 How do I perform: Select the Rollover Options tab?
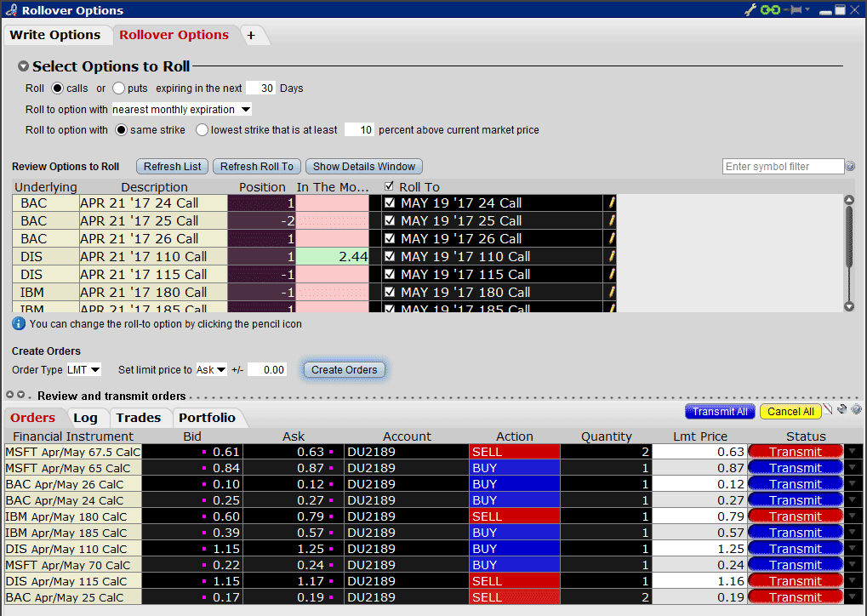pos(174,35)
